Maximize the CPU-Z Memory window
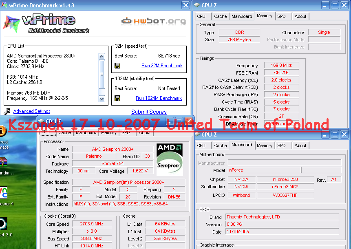Image resolution: width=351 pixels, height=249 pixels. (x=335, y=5)
